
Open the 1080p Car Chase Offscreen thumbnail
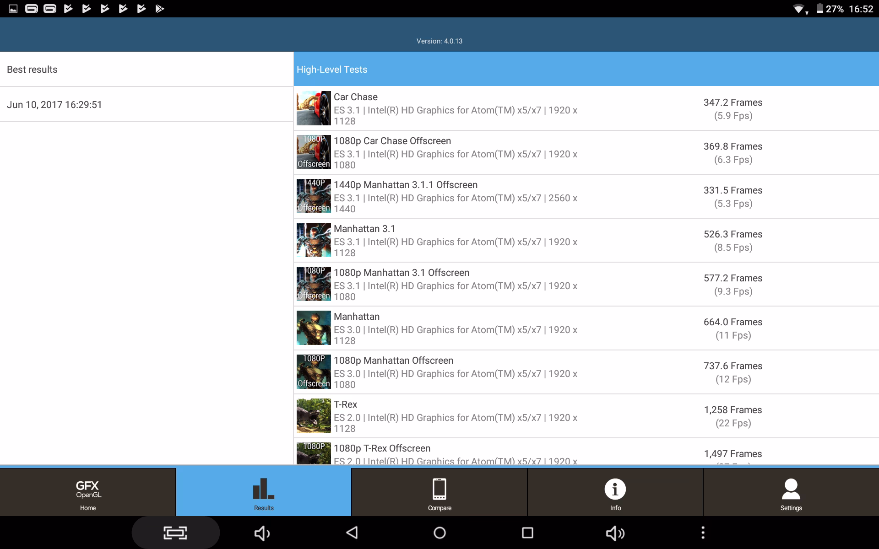pos(314,152)
